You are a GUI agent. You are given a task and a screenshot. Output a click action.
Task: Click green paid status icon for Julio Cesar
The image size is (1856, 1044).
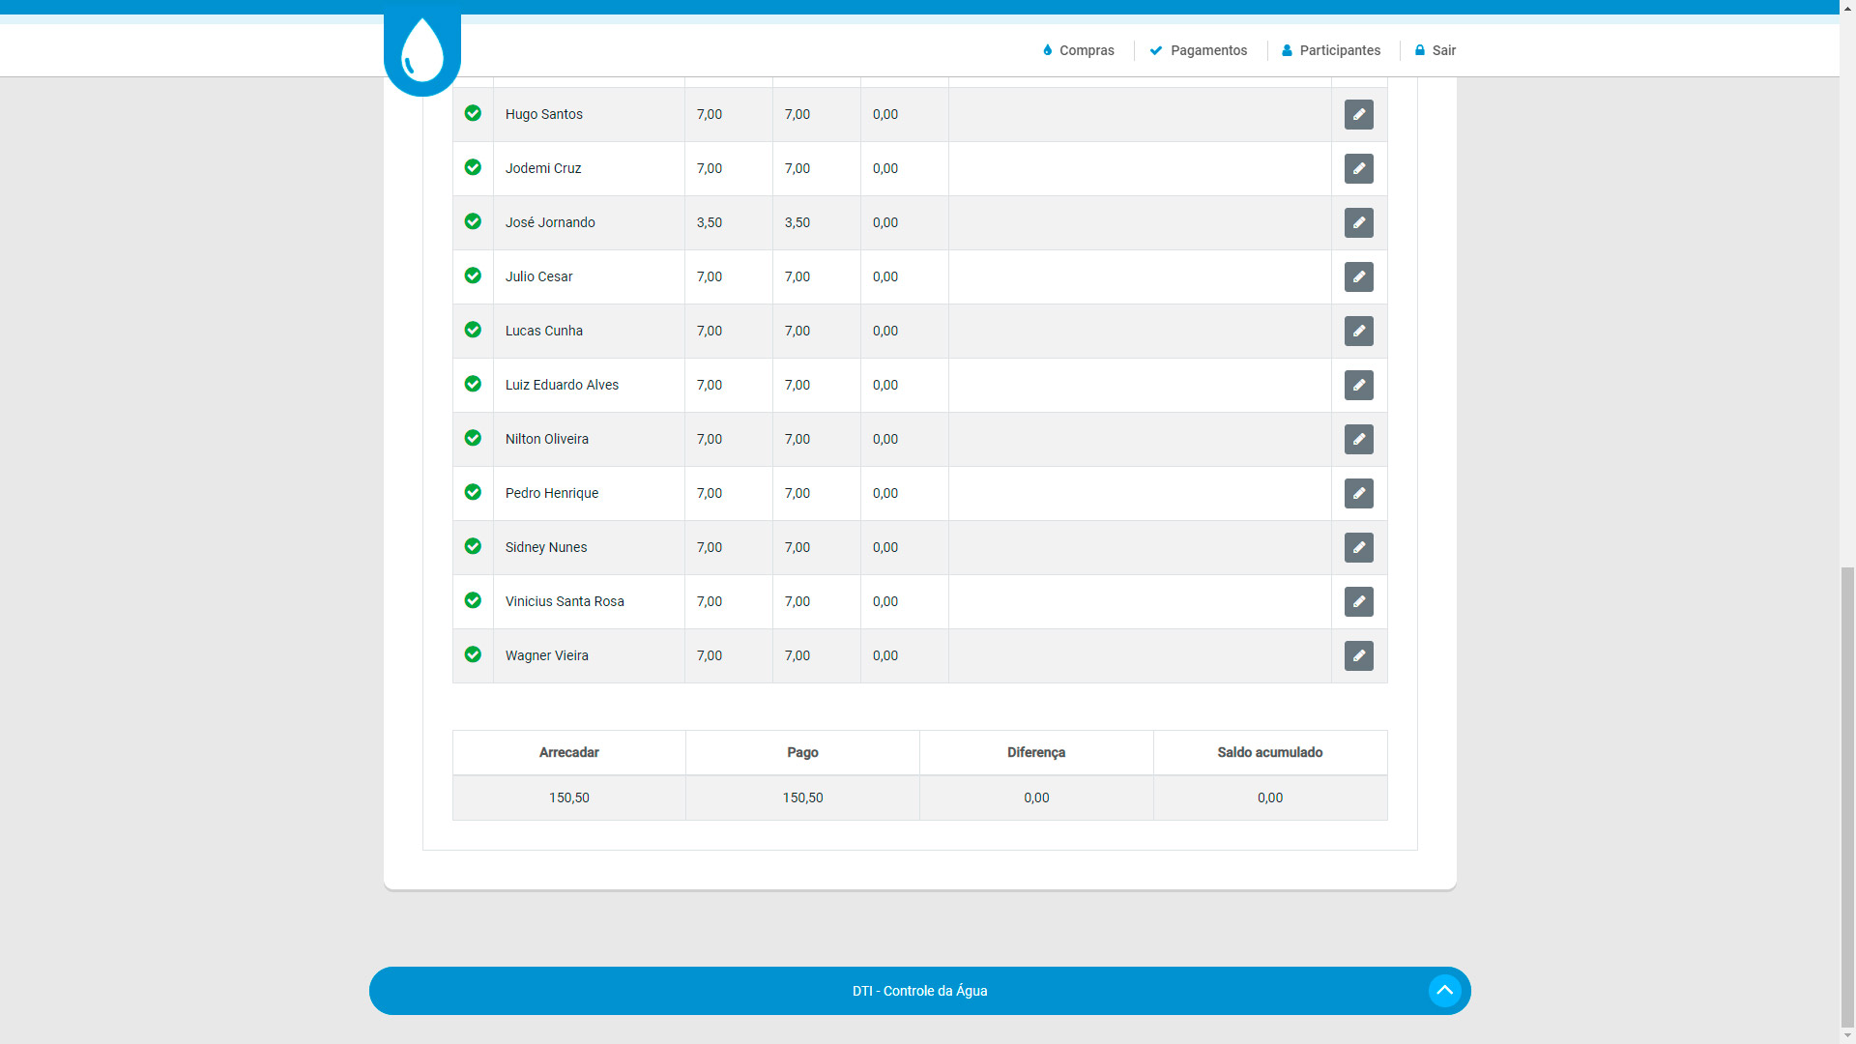pyautogui.click(x=473, y=275)
